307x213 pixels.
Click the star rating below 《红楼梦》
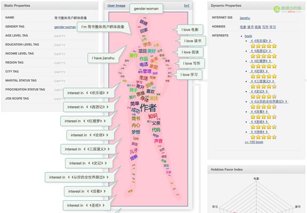[263, 67]
